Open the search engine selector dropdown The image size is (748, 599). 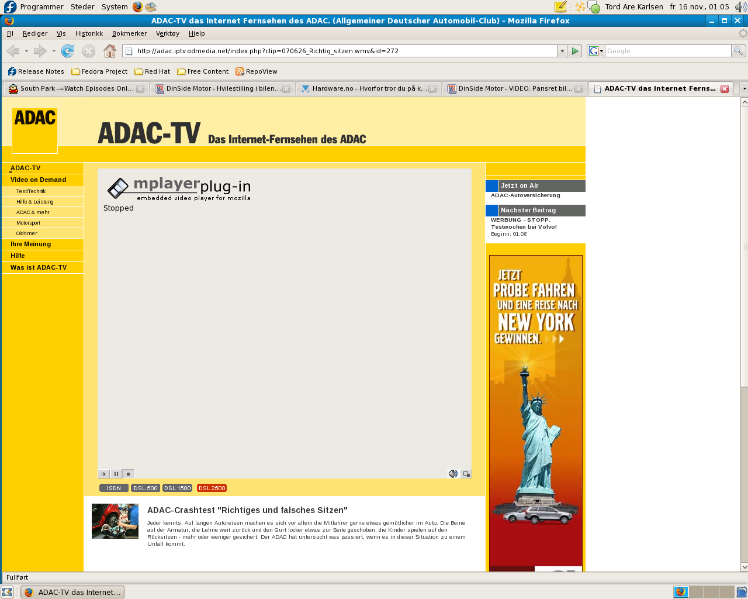595,51
